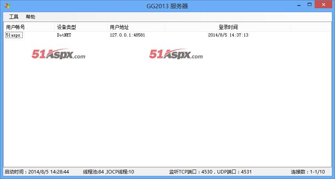The width and height of the screenshot is (335, 179).
Task: Click 线程池:84 ,IOCP线程:10 status entry
Action: point(109,172)
